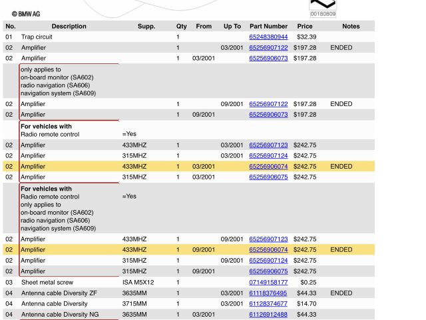Click the $32.39 price value

pos(306,37)
